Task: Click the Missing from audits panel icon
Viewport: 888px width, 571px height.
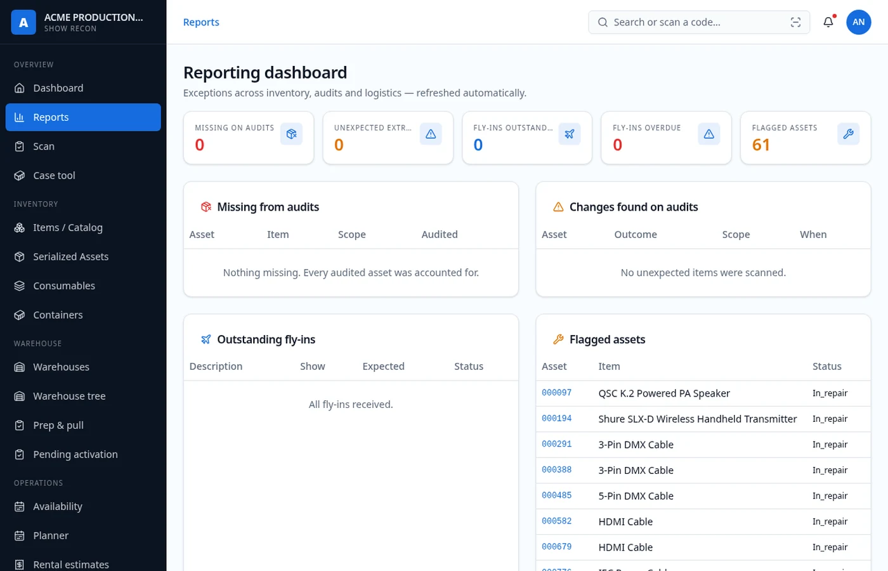Action: [x=206, y=207]
